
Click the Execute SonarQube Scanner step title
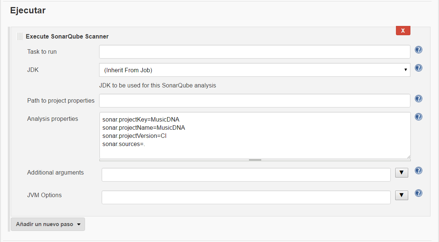[x=67, y=37]
